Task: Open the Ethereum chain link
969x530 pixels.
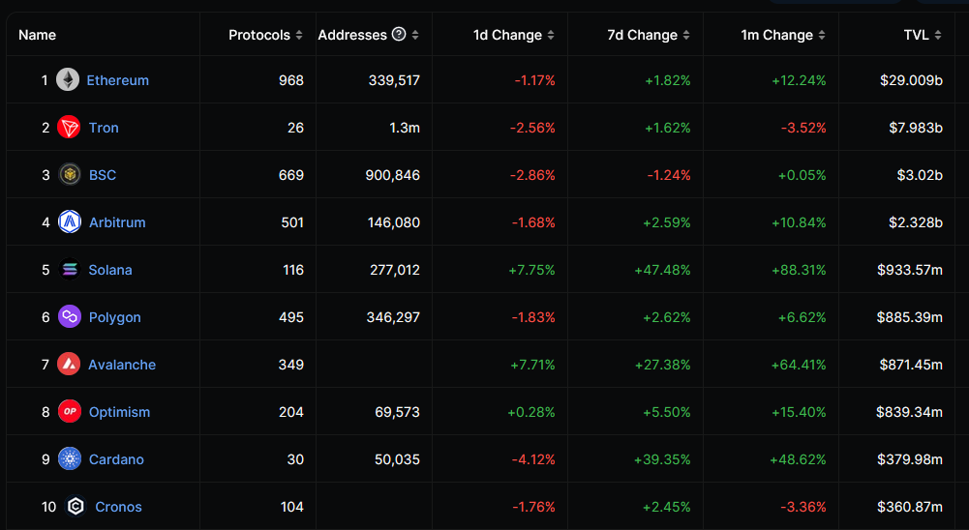Action: 117,80
